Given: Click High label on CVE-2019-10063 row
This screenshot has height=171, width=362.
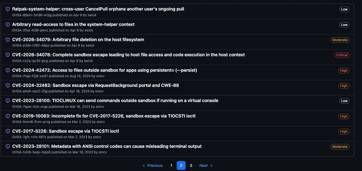Looking at the screenshot, I should click(x=344, y=116).
